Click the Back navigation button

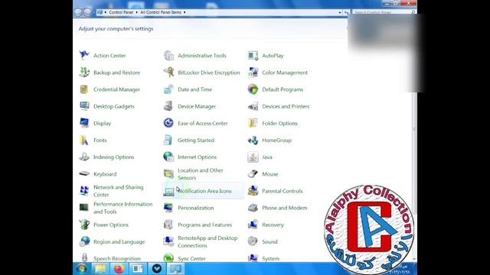coord(78,12)
